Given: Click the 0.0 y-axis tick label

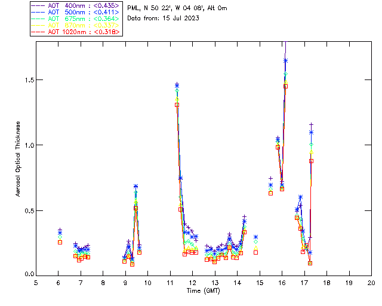Looking at the screenshot, I should [30, 274].
